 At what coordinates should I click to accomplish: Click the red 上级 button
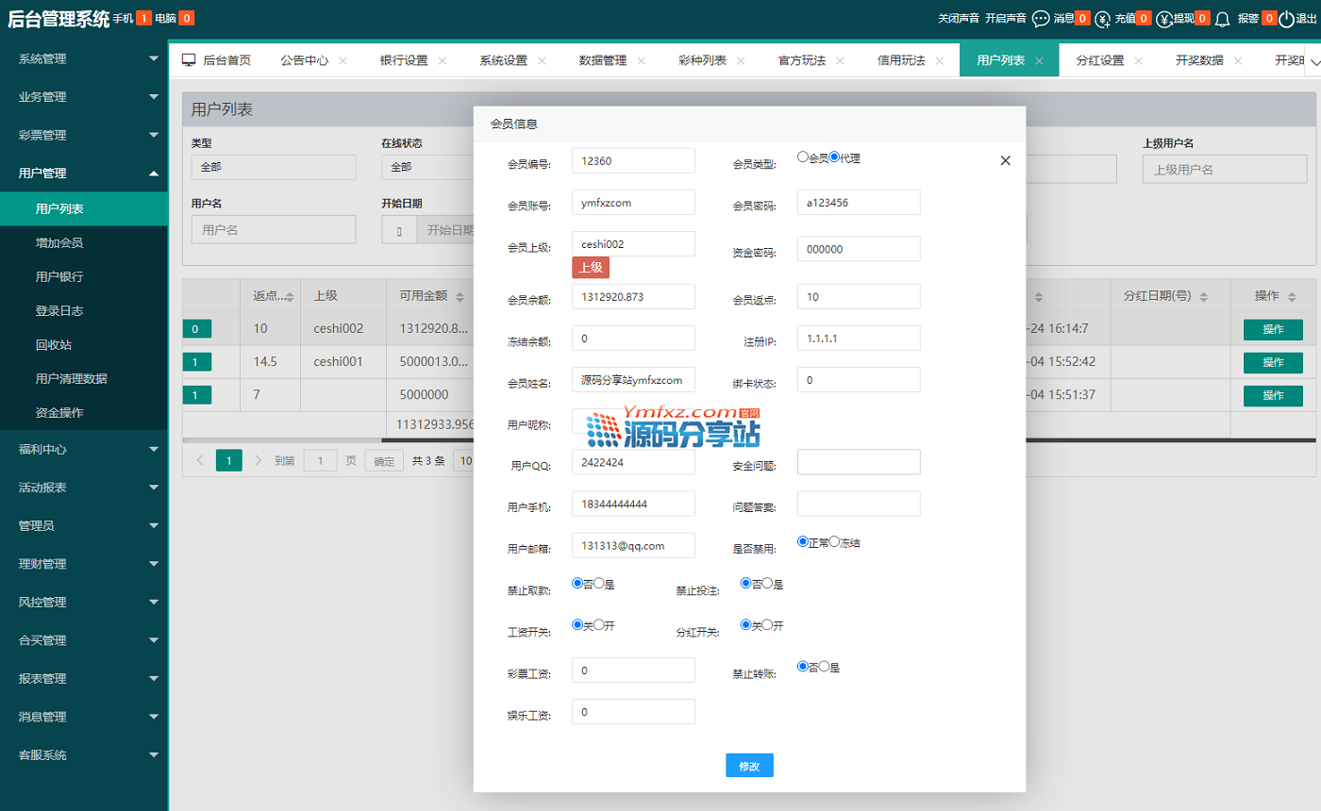[591, 267]
